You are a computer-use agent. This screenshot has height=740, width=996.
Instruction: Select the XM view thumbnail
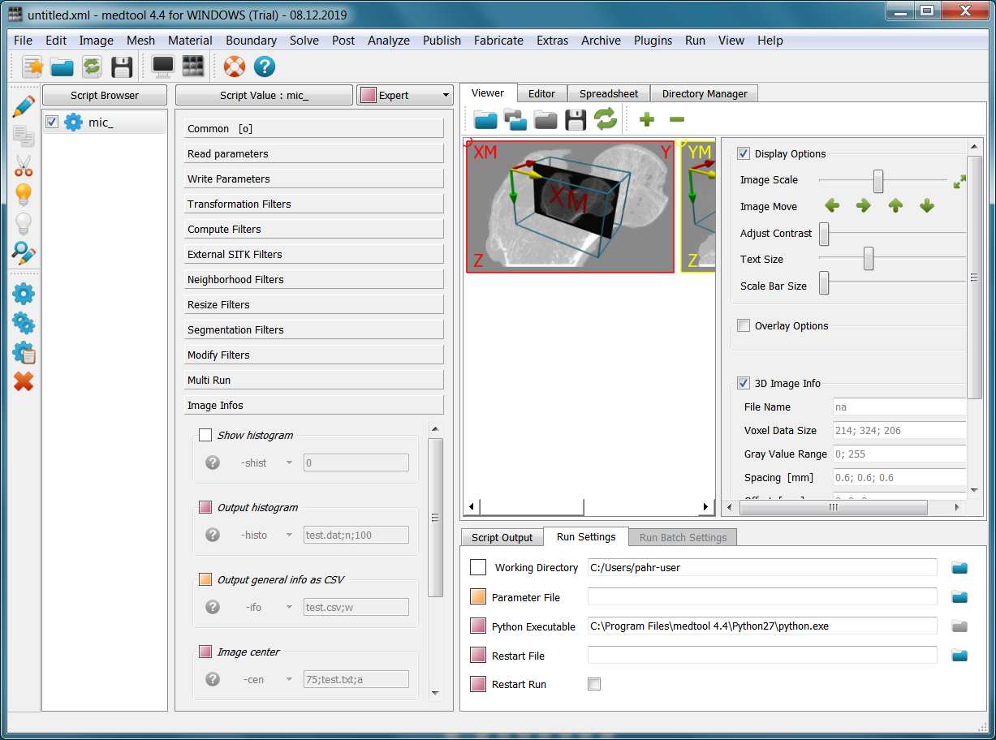tap(570, 205)
